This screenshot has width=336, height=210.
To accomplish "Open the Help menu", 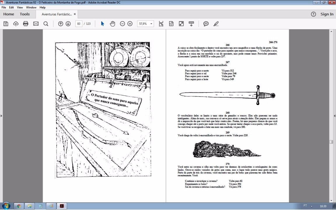I will coord(42,7).
